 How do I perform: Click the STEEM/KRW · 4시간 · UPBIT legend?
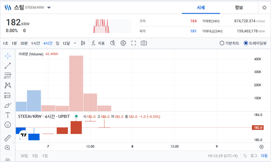(x=44, y=117)
